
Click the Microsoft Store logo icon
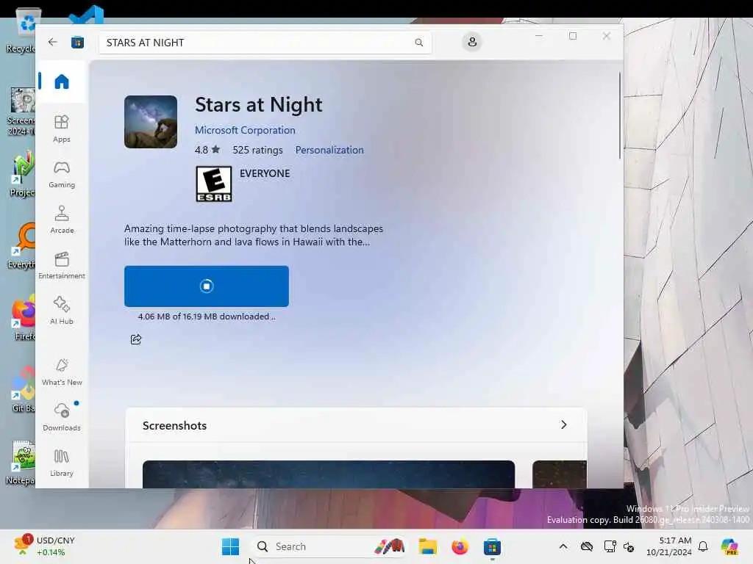[77, 43]
